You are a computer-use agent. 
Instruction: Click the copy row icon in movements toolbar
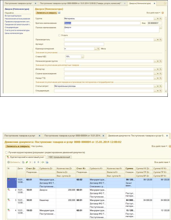click(x=23, y=162)
